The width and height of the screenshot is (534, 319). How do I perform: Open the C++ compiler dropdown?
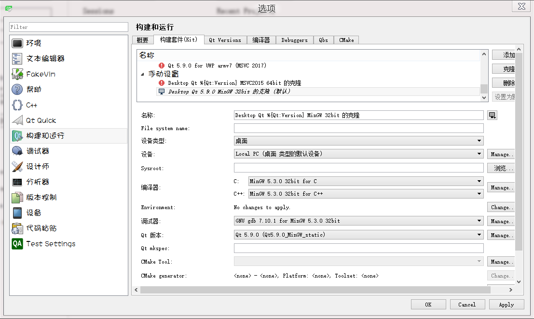pos(366,194)
